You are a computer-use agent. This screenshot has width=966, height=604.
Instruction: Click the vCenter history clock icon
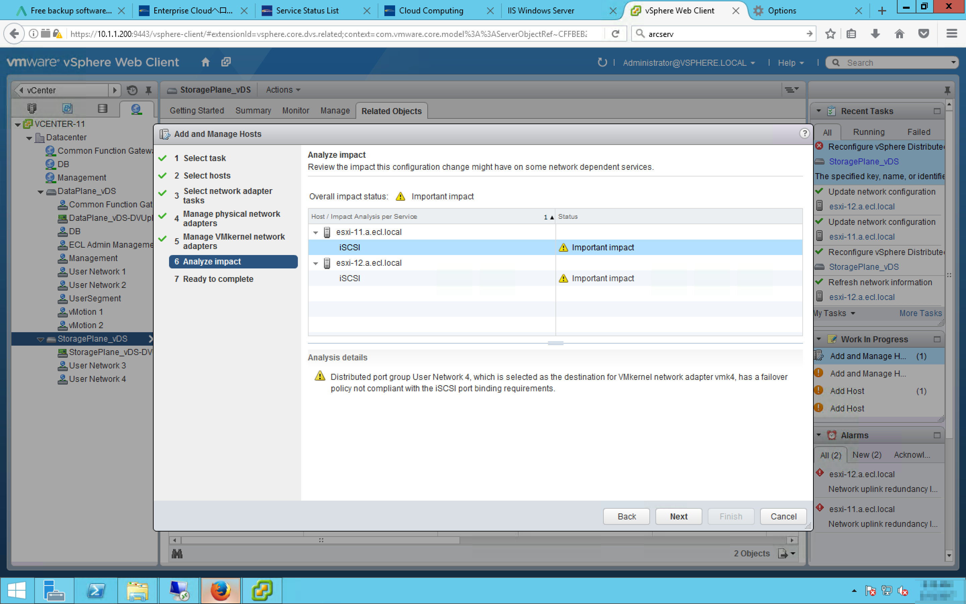(132, 90)
